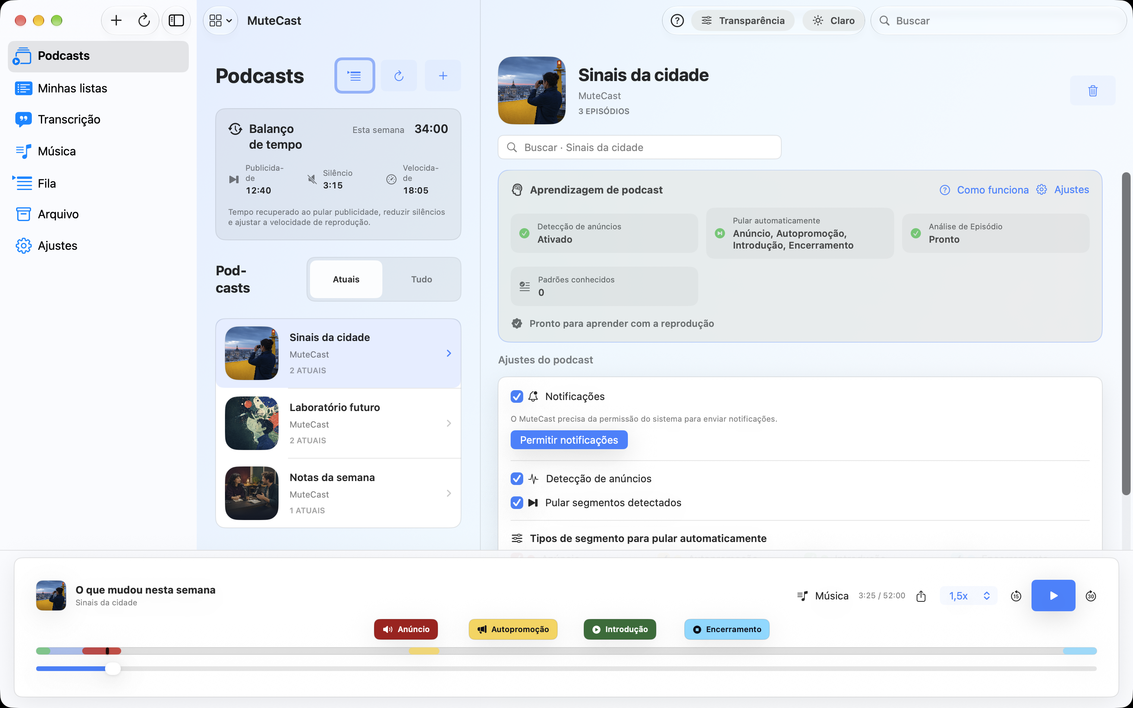
Task: Click the Sinais da cidade header artwork
Action: (532, 90)
